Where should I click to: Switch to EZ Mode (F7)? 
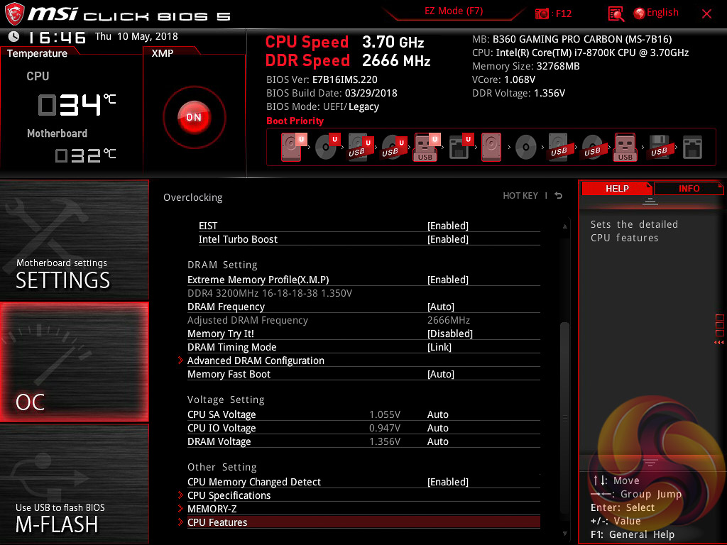pyautogui.click(x=454, y=11)
